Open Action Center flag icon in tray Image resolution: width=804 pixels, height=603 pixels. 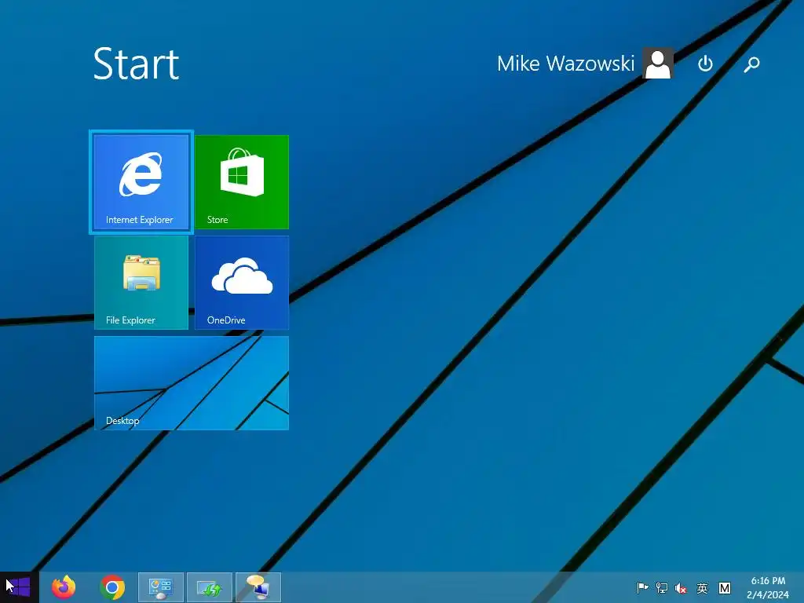pos(642,587)
